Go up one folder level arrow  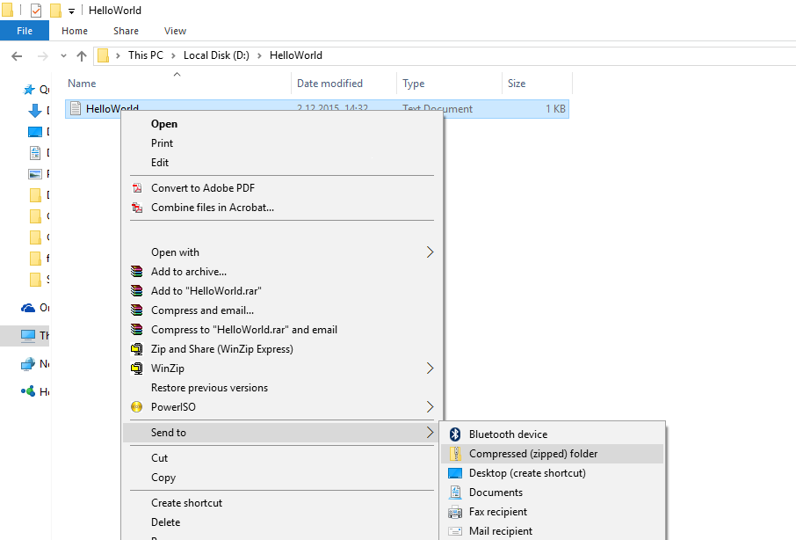coord(81,56)
